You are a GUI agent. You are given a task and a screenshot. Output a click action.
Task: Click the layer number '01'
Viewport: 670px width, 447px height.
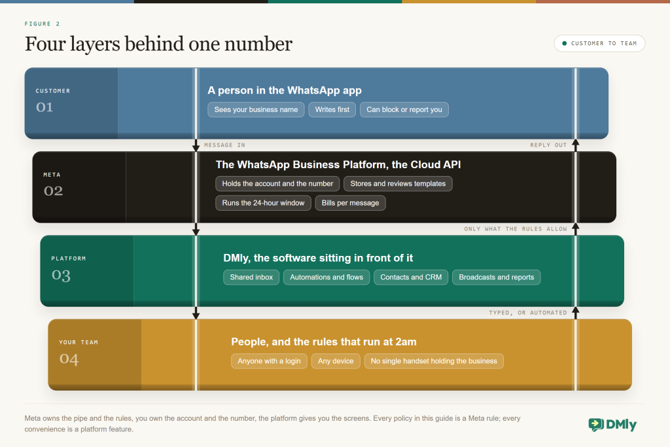coord(44,107)
